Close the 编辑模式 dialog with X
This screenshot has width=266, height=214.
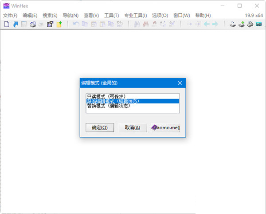[x=180, y=83]
